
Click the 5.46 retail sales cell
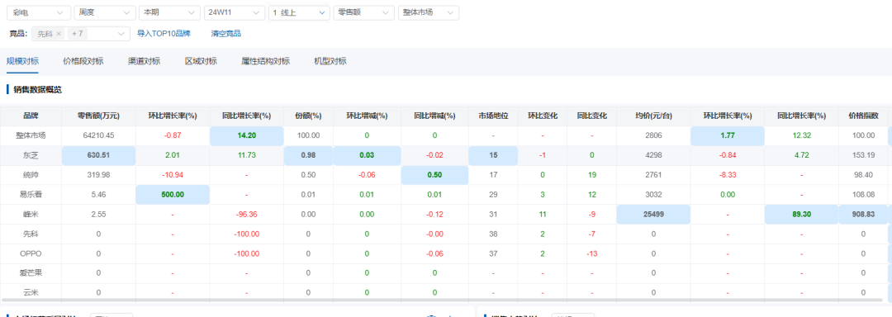pyautogui.click(x=98, y=194)
